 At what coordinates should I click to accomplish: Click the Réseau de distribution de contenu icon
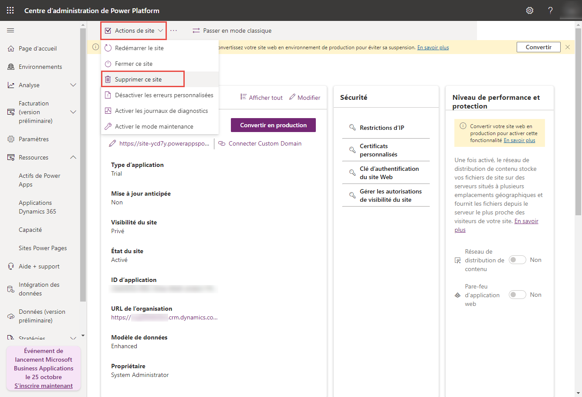click(x=457, y=260)
